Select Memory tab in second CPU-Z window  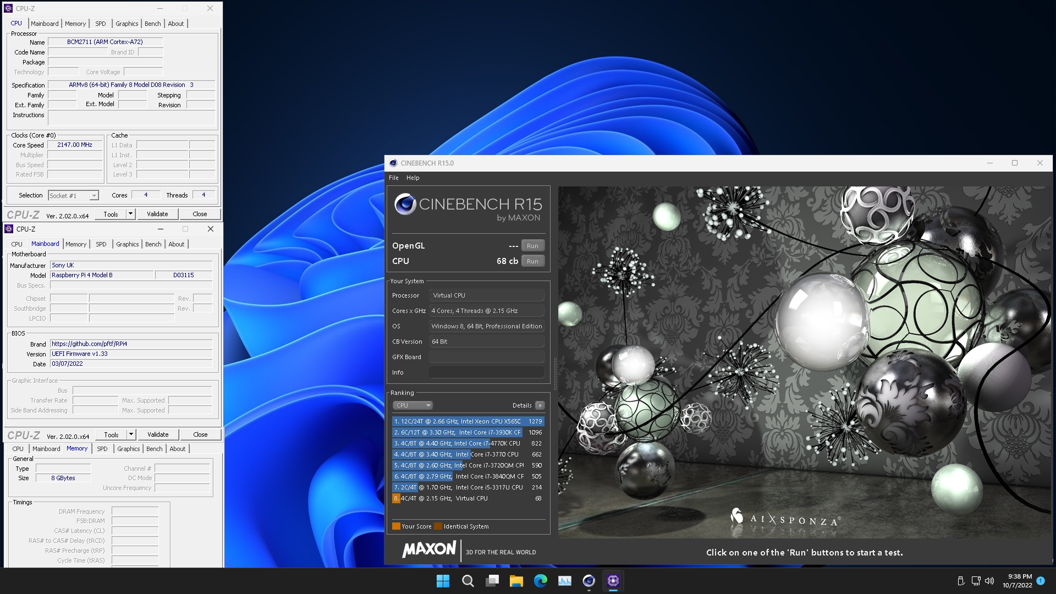point(76,244)
